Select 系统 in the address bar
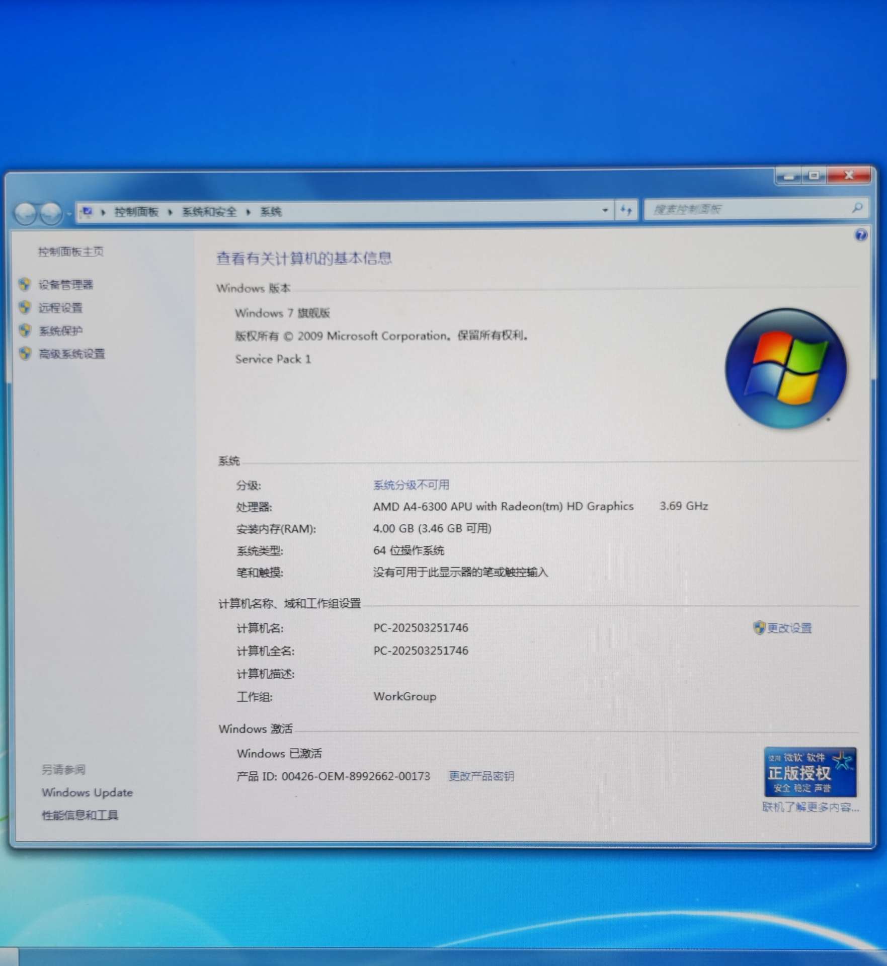Screen dimensions: 887x966 click(271, 212)
